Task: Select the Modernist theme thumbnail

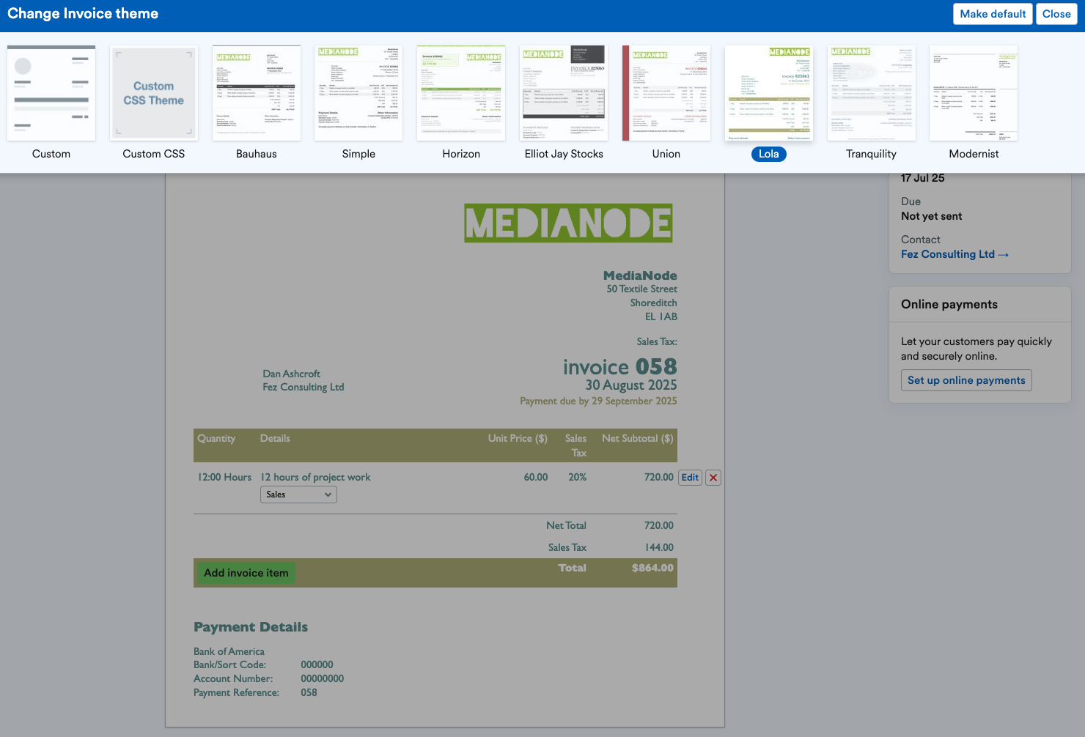Action: (974, 93)
